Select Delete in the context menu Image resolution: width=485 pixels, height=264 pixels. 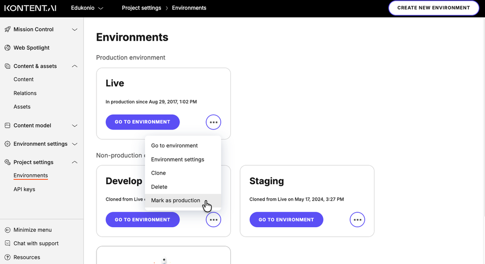point(159,187)
